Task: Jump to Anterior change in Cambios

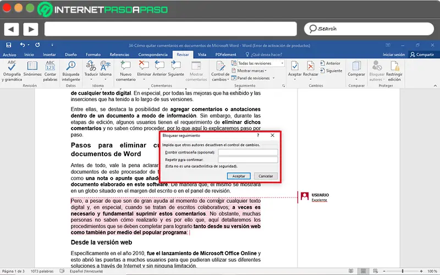Action: pos(331,63)
